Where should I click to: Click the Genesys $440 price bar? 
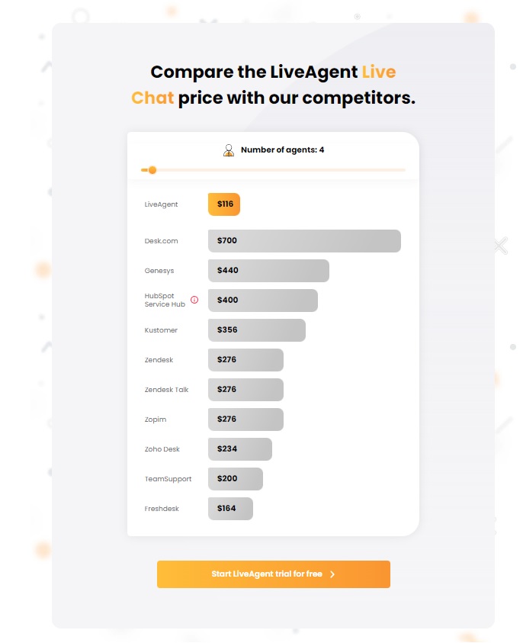(268, 270)
